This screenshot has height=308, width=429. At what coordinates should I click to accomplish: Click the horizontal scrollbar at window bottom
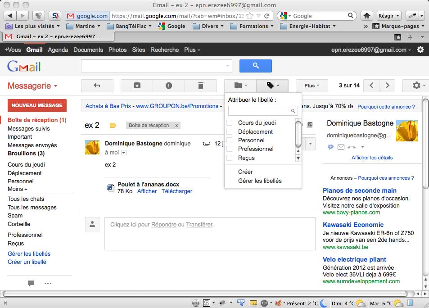pyautogui.click(x=205, y=294)
